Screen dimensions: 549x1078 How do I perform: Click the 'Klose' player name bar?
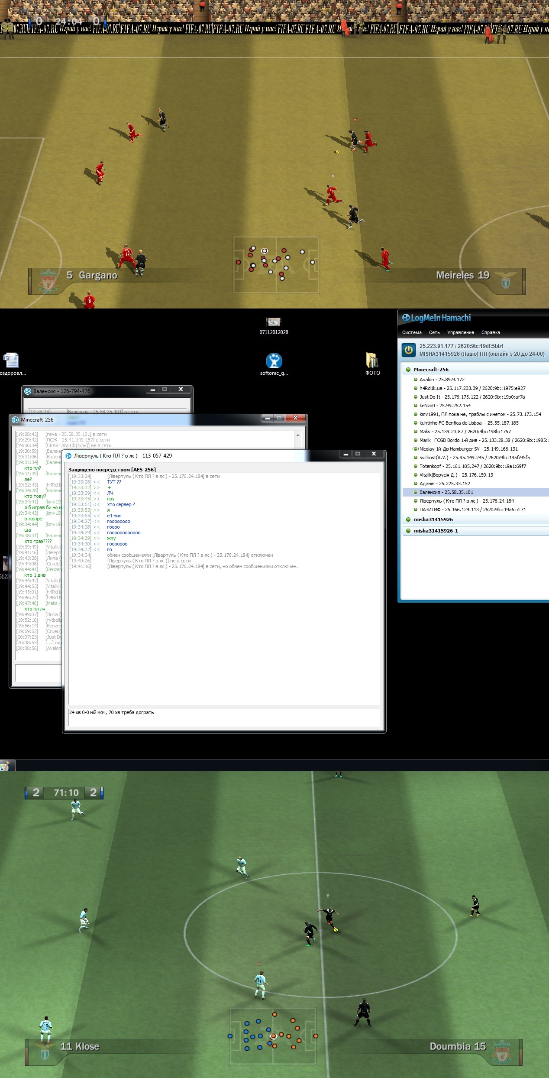[x=80, y=1046]
